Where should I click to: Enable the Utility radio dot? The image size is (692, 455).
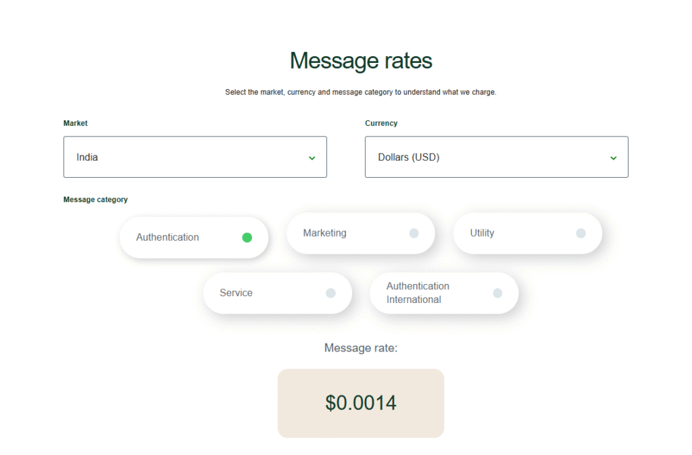(580, 233)
